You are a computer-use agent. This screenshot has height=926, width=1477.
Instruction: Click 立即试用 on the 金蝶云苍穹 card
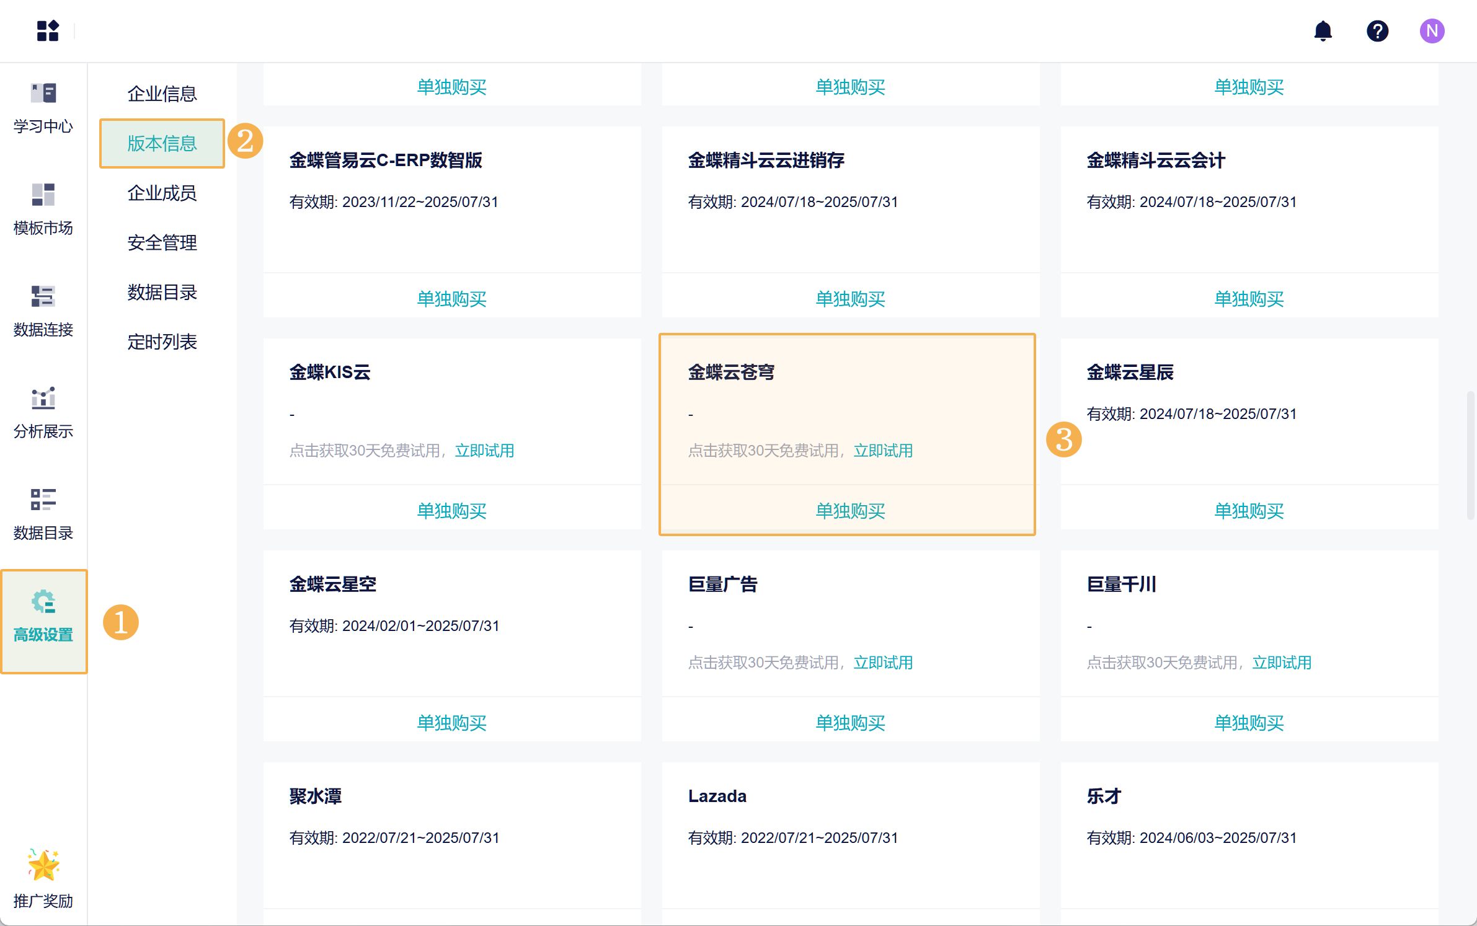coord(883,451)
